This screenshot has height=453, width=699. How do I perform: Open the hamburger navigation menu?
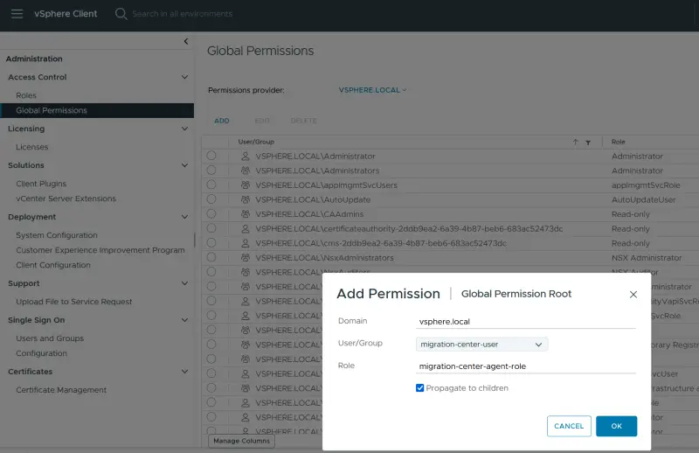pyautogui.click(x=17, y=14)
